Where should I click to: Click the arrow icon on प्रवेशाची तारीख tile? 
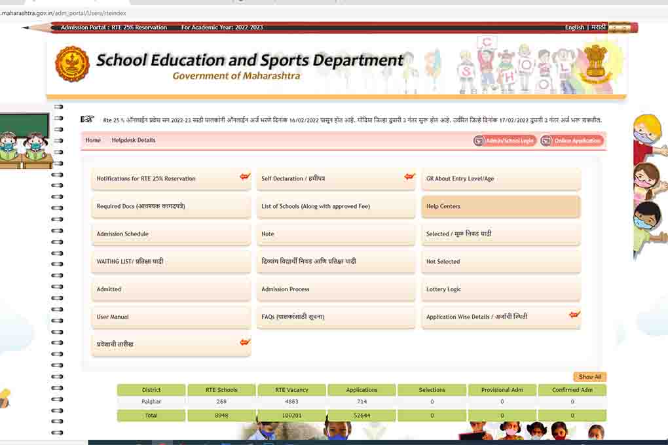[x=245, y=342]
